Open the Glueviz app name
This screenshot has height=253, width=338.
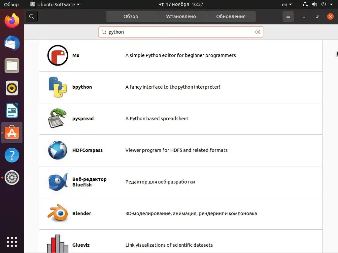[81, 245]
